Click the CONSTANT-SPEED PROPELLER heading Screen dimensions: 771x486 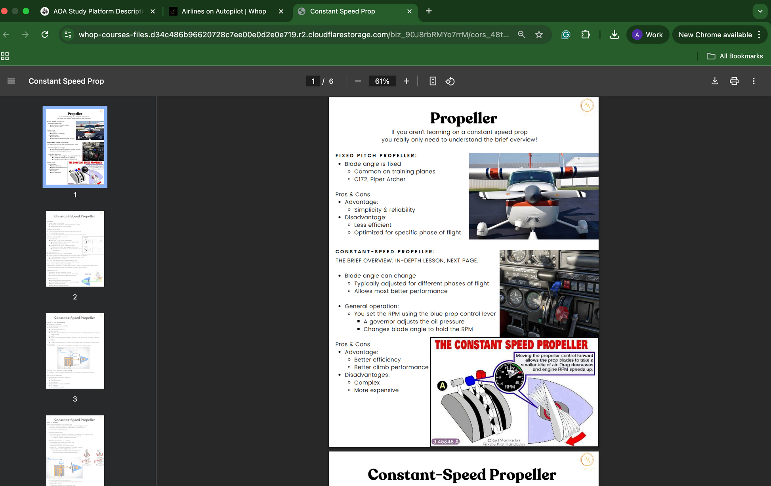click(385, 251)
